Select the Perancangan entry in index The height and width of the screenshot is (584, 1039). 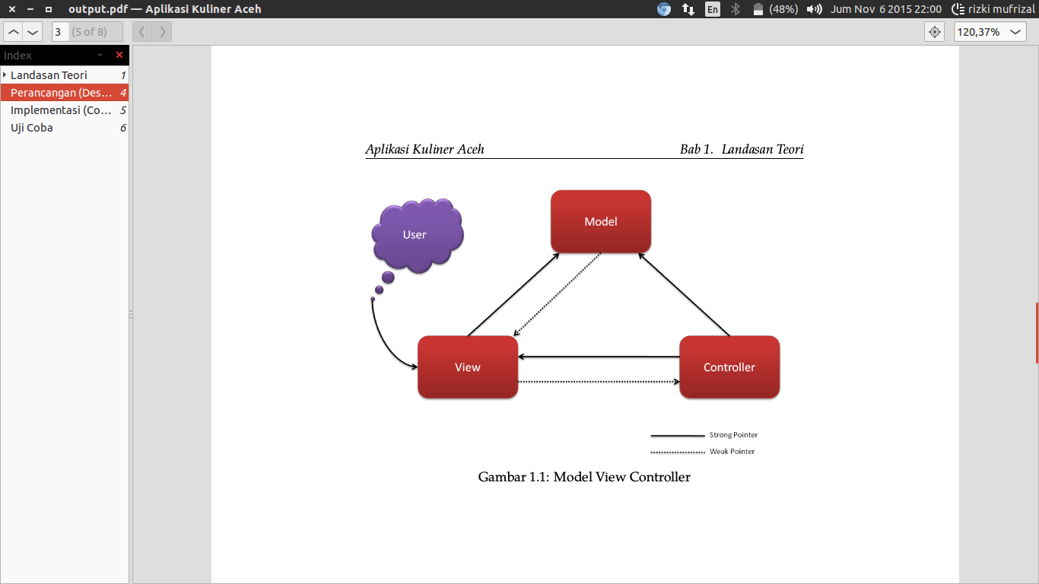coord(61,93)
